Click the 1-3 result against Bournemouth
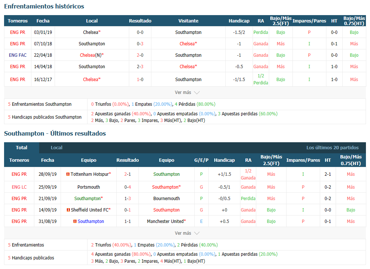370x269 pixels. point(128,199)
